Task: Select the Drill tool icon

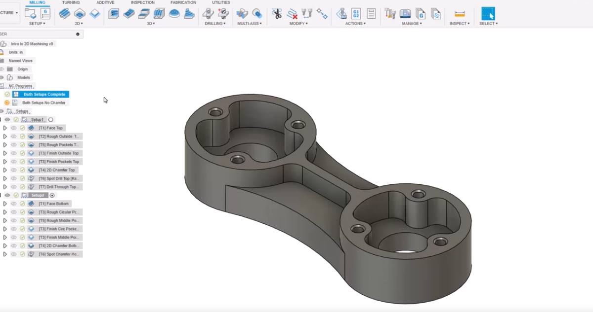Action: click(208, 14)
